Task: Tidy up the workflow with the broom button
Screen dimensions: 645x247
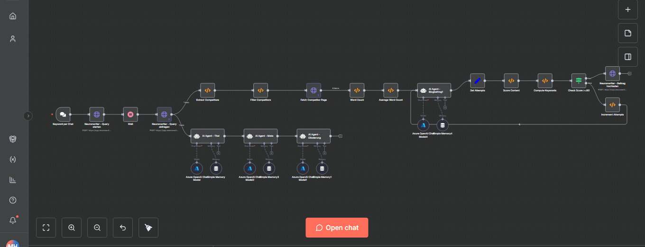Action: [148, 228]
